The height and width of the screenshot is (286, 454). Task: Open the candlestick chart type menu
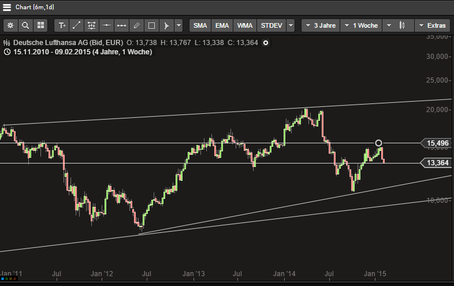click(406, 25)
